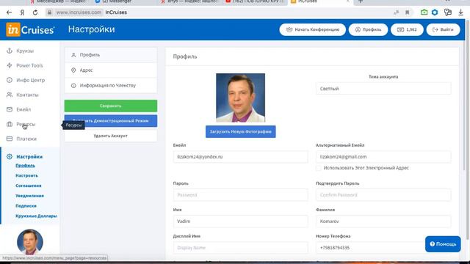Click the lightning icon beside Power Tools
Viewport: 470px width, 264px height.
[10, 65]
